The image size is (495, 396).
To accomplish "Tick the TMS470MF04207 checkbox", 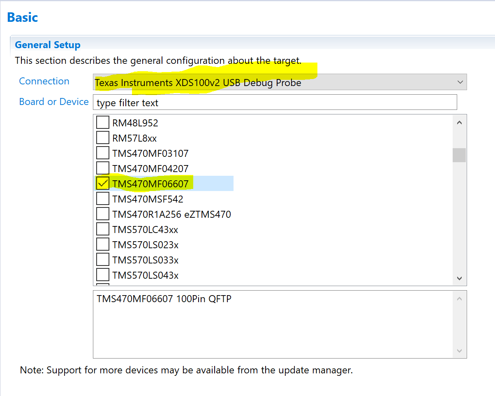I will [x=103, y=168].
